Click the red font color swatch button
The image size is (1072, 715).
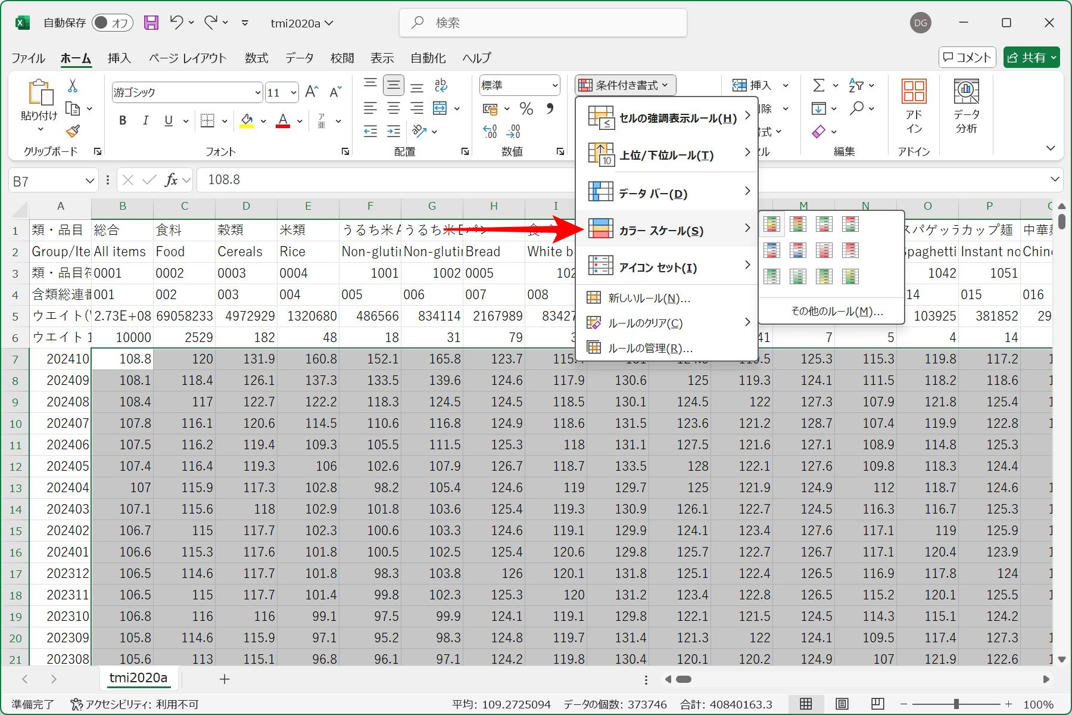(x=283, y=121)
